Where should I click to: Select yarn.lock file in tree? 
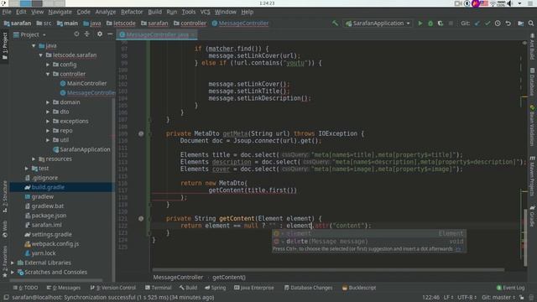pos(39,253)
